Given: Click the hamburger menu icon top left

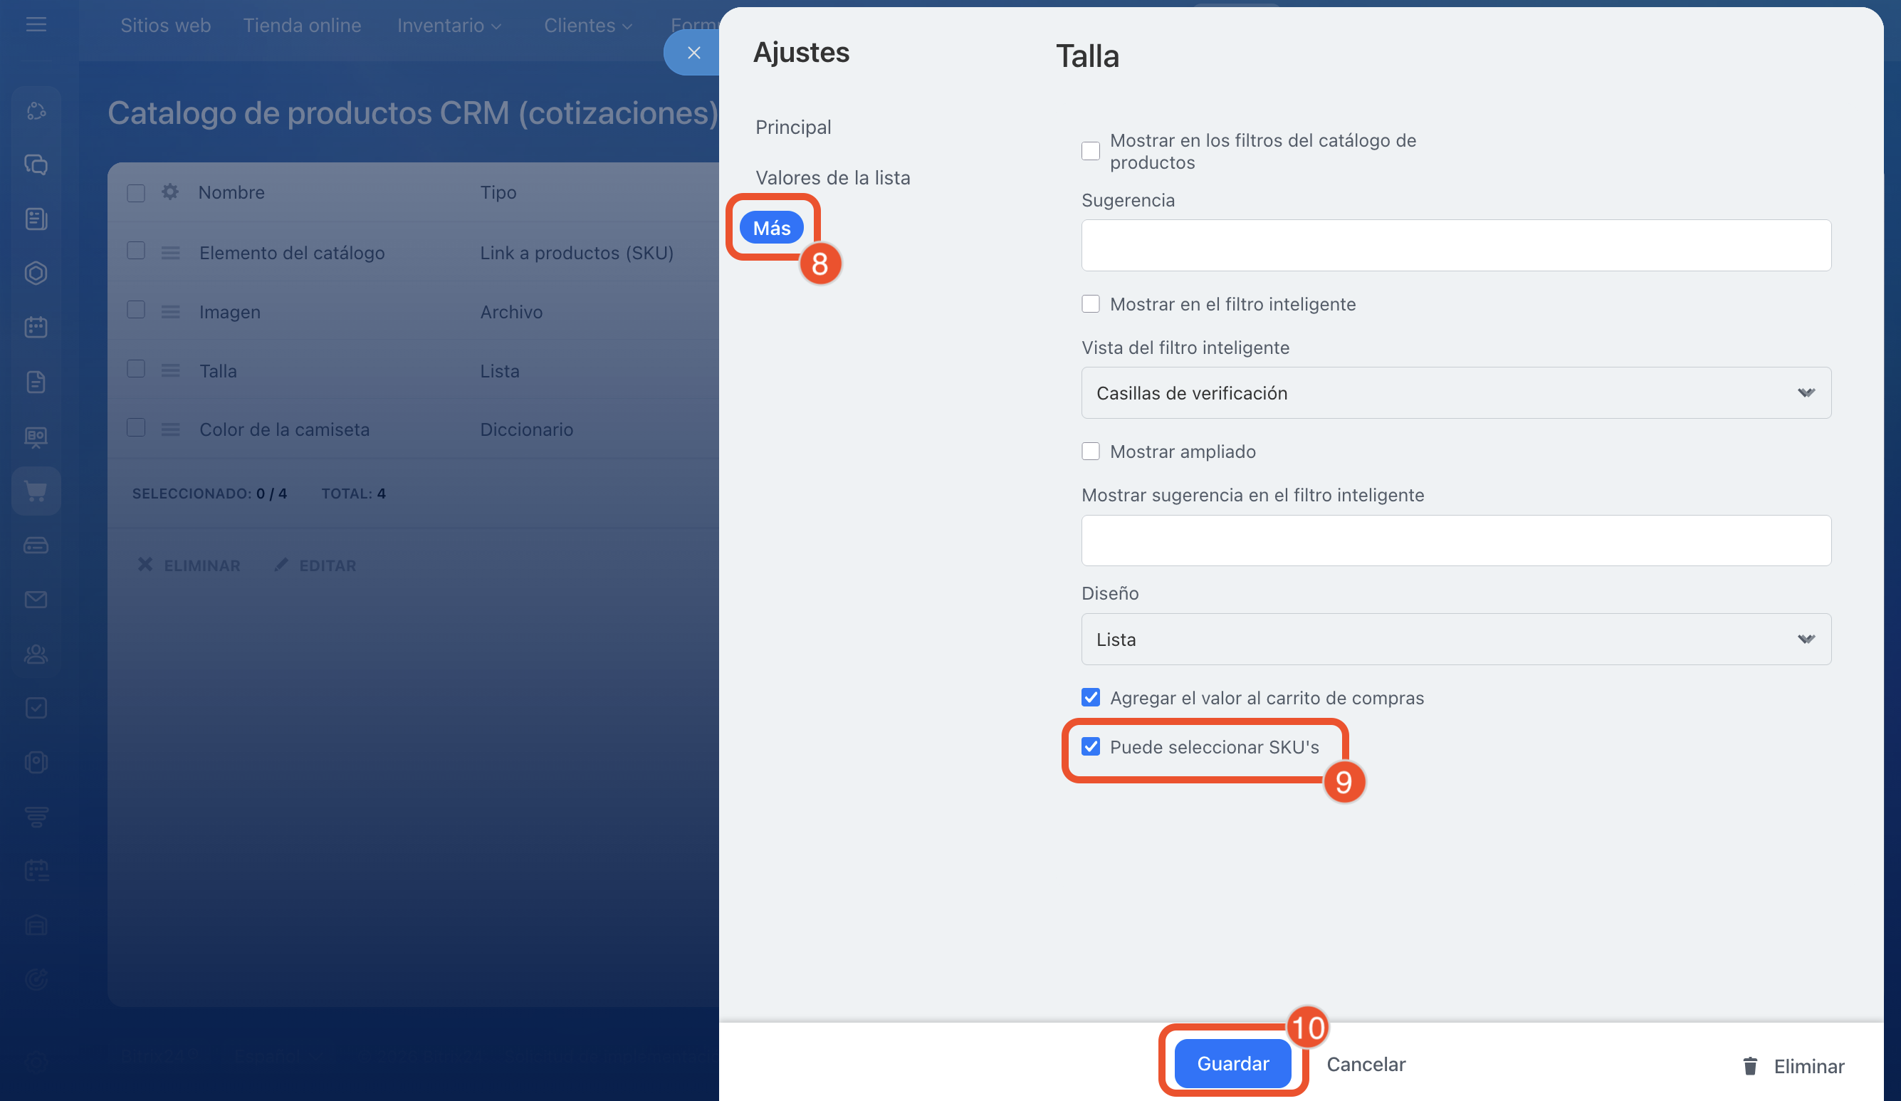Looking at the screenshot, I should coord(36,25).
